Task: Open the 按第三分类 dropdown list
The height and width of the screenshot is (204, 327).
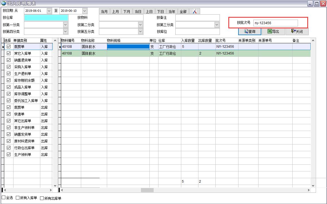Action: [x=216, y=25]
